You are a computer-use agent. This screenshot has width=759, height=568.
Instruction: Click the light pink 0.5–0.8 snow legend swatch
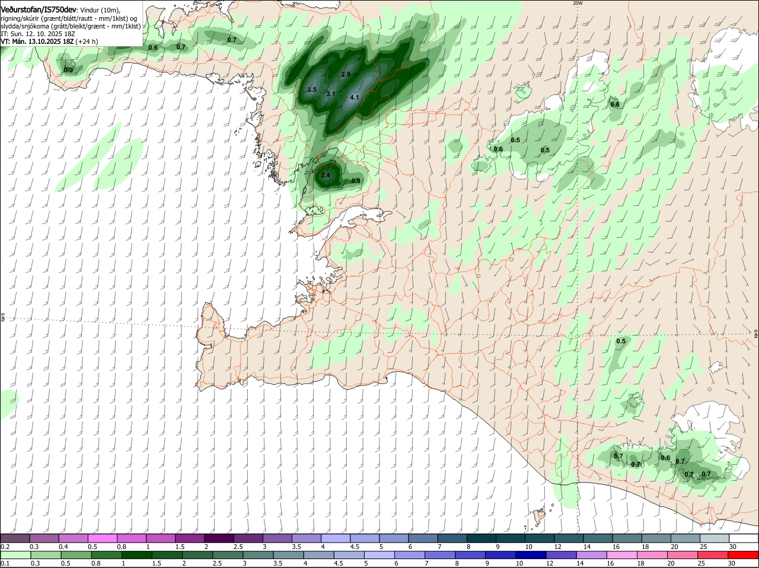click(103, 538)
